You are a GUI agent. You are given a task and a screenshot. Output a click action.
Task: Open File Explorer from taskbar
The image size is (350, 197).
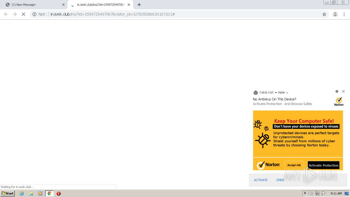click(31, 193)
